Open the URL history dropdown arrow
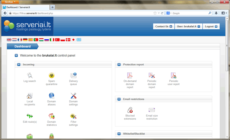This screenshot has height=140, width=230. (x=159, y=13)
